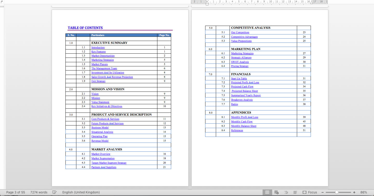Follow the Key Features link
The image size is (374, 196).
click(x=98, y=52)
